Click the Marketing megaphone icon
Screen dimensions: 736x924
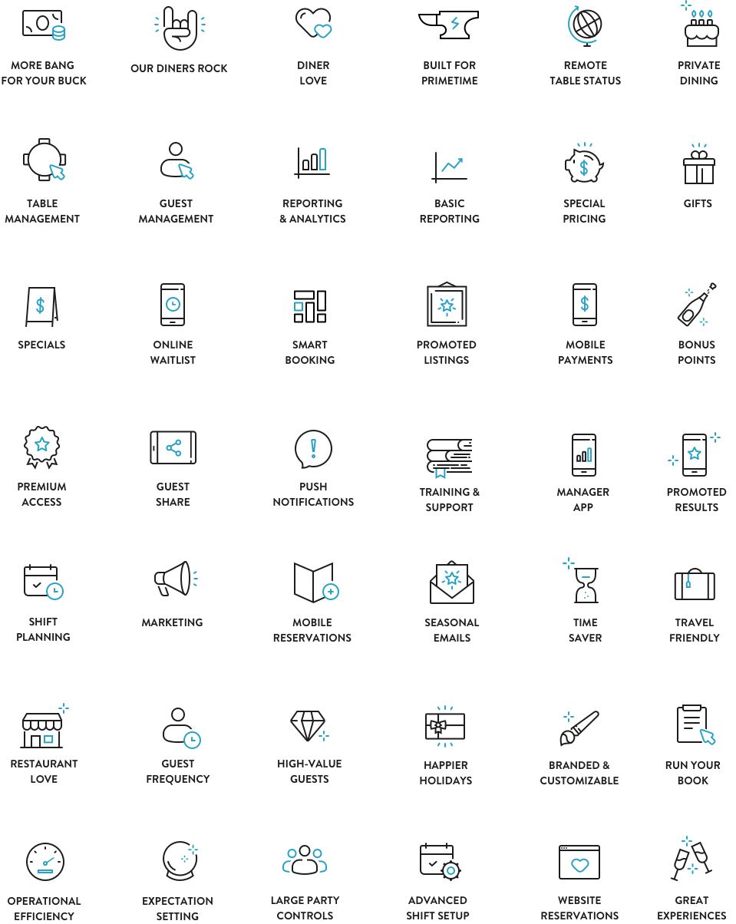172,581
